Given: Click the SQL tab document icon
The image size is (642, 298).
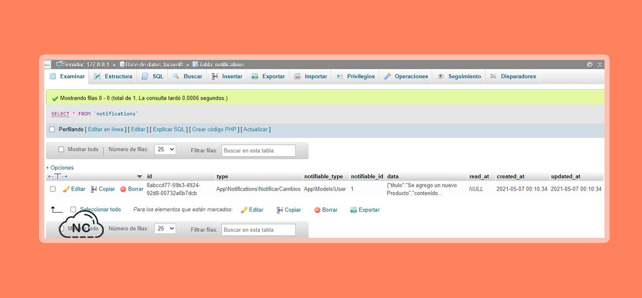Looking at the screenshot, I should point(145,77).
